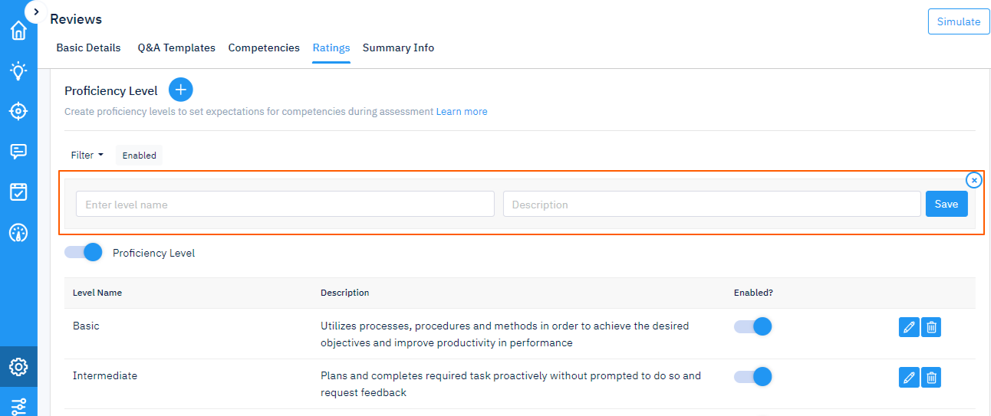Edit the Basic level with pencil icon
Image resolution: width=991 pixels, height=416 pixels.
[909, 327]
